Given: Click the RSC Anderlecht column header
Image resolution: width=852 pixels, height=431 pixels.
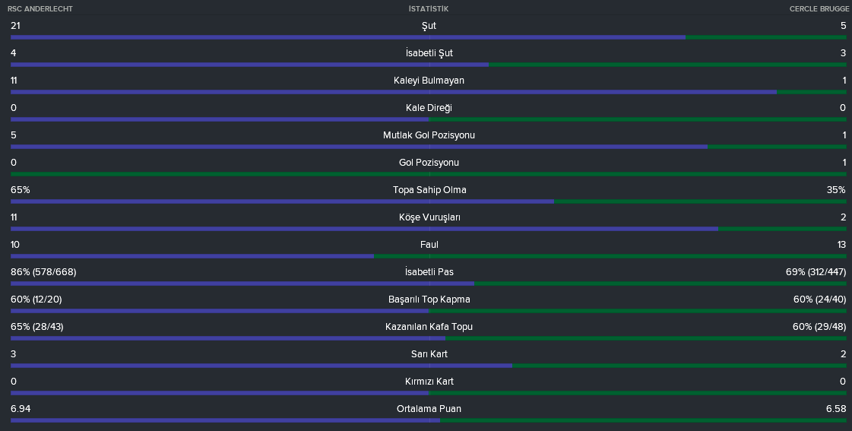Looking at the screenshot, I should (40, 8).
